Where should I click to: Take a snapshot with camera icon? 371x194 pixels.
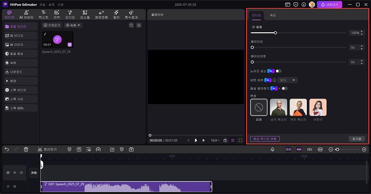click(225, 140)
